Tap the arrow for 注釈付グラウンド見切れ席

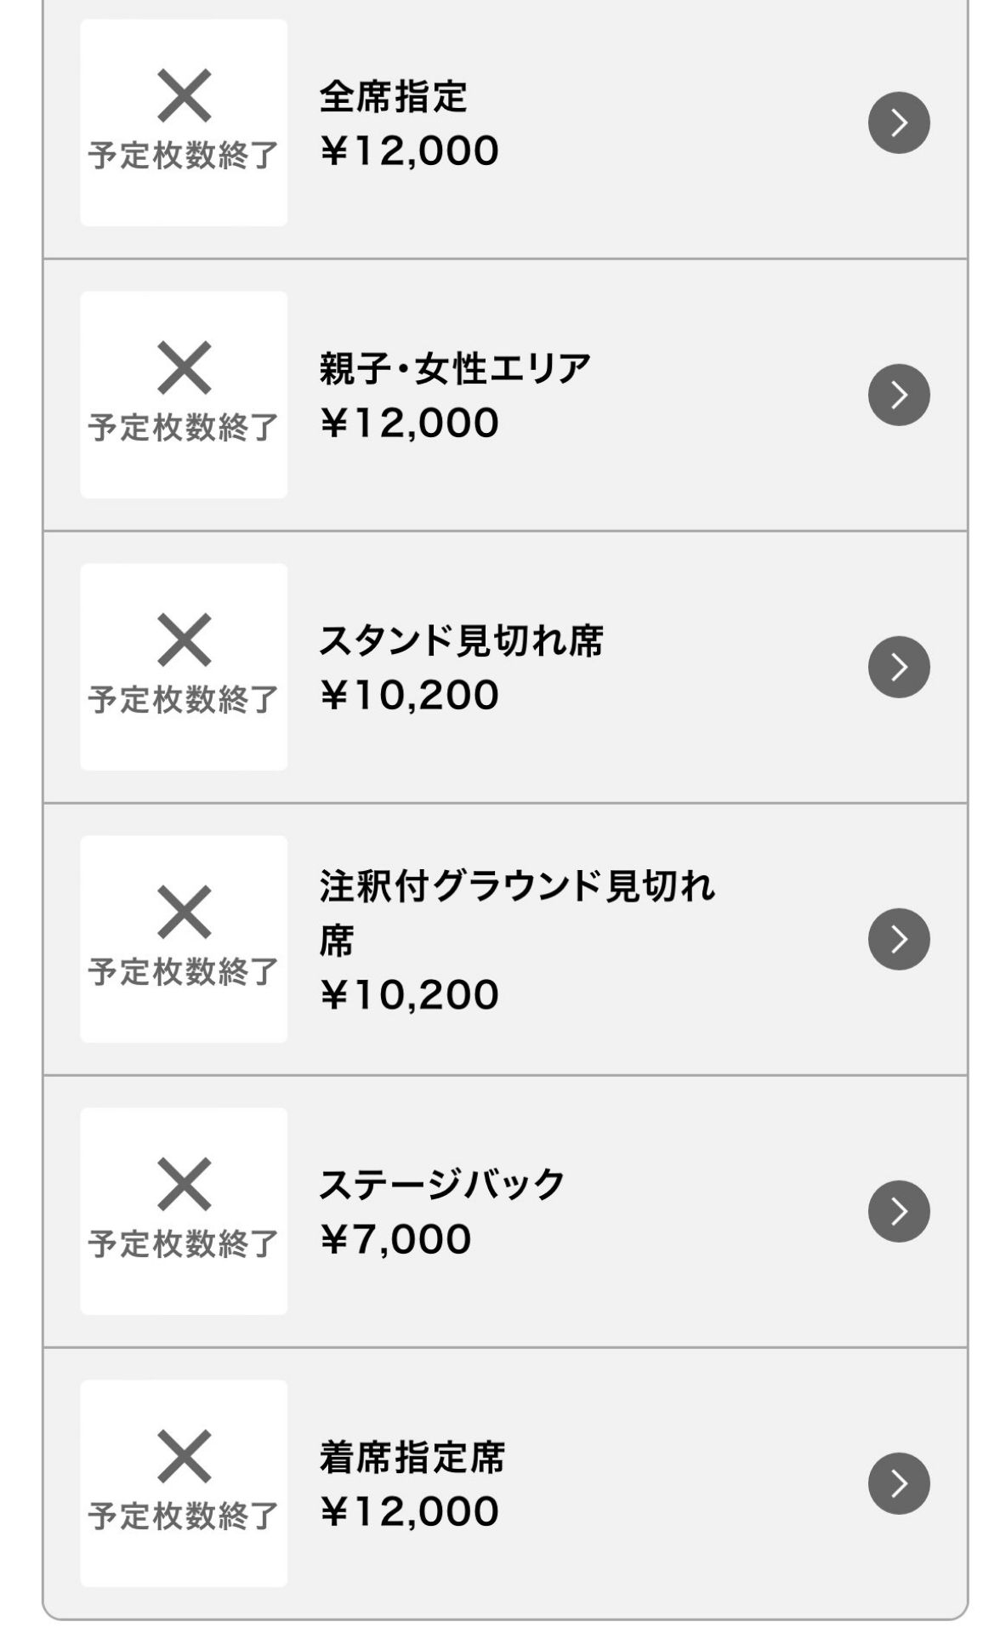pos(899,939)
